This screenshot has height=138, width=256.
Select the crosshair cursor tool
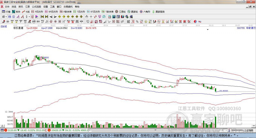coord(91,17)
